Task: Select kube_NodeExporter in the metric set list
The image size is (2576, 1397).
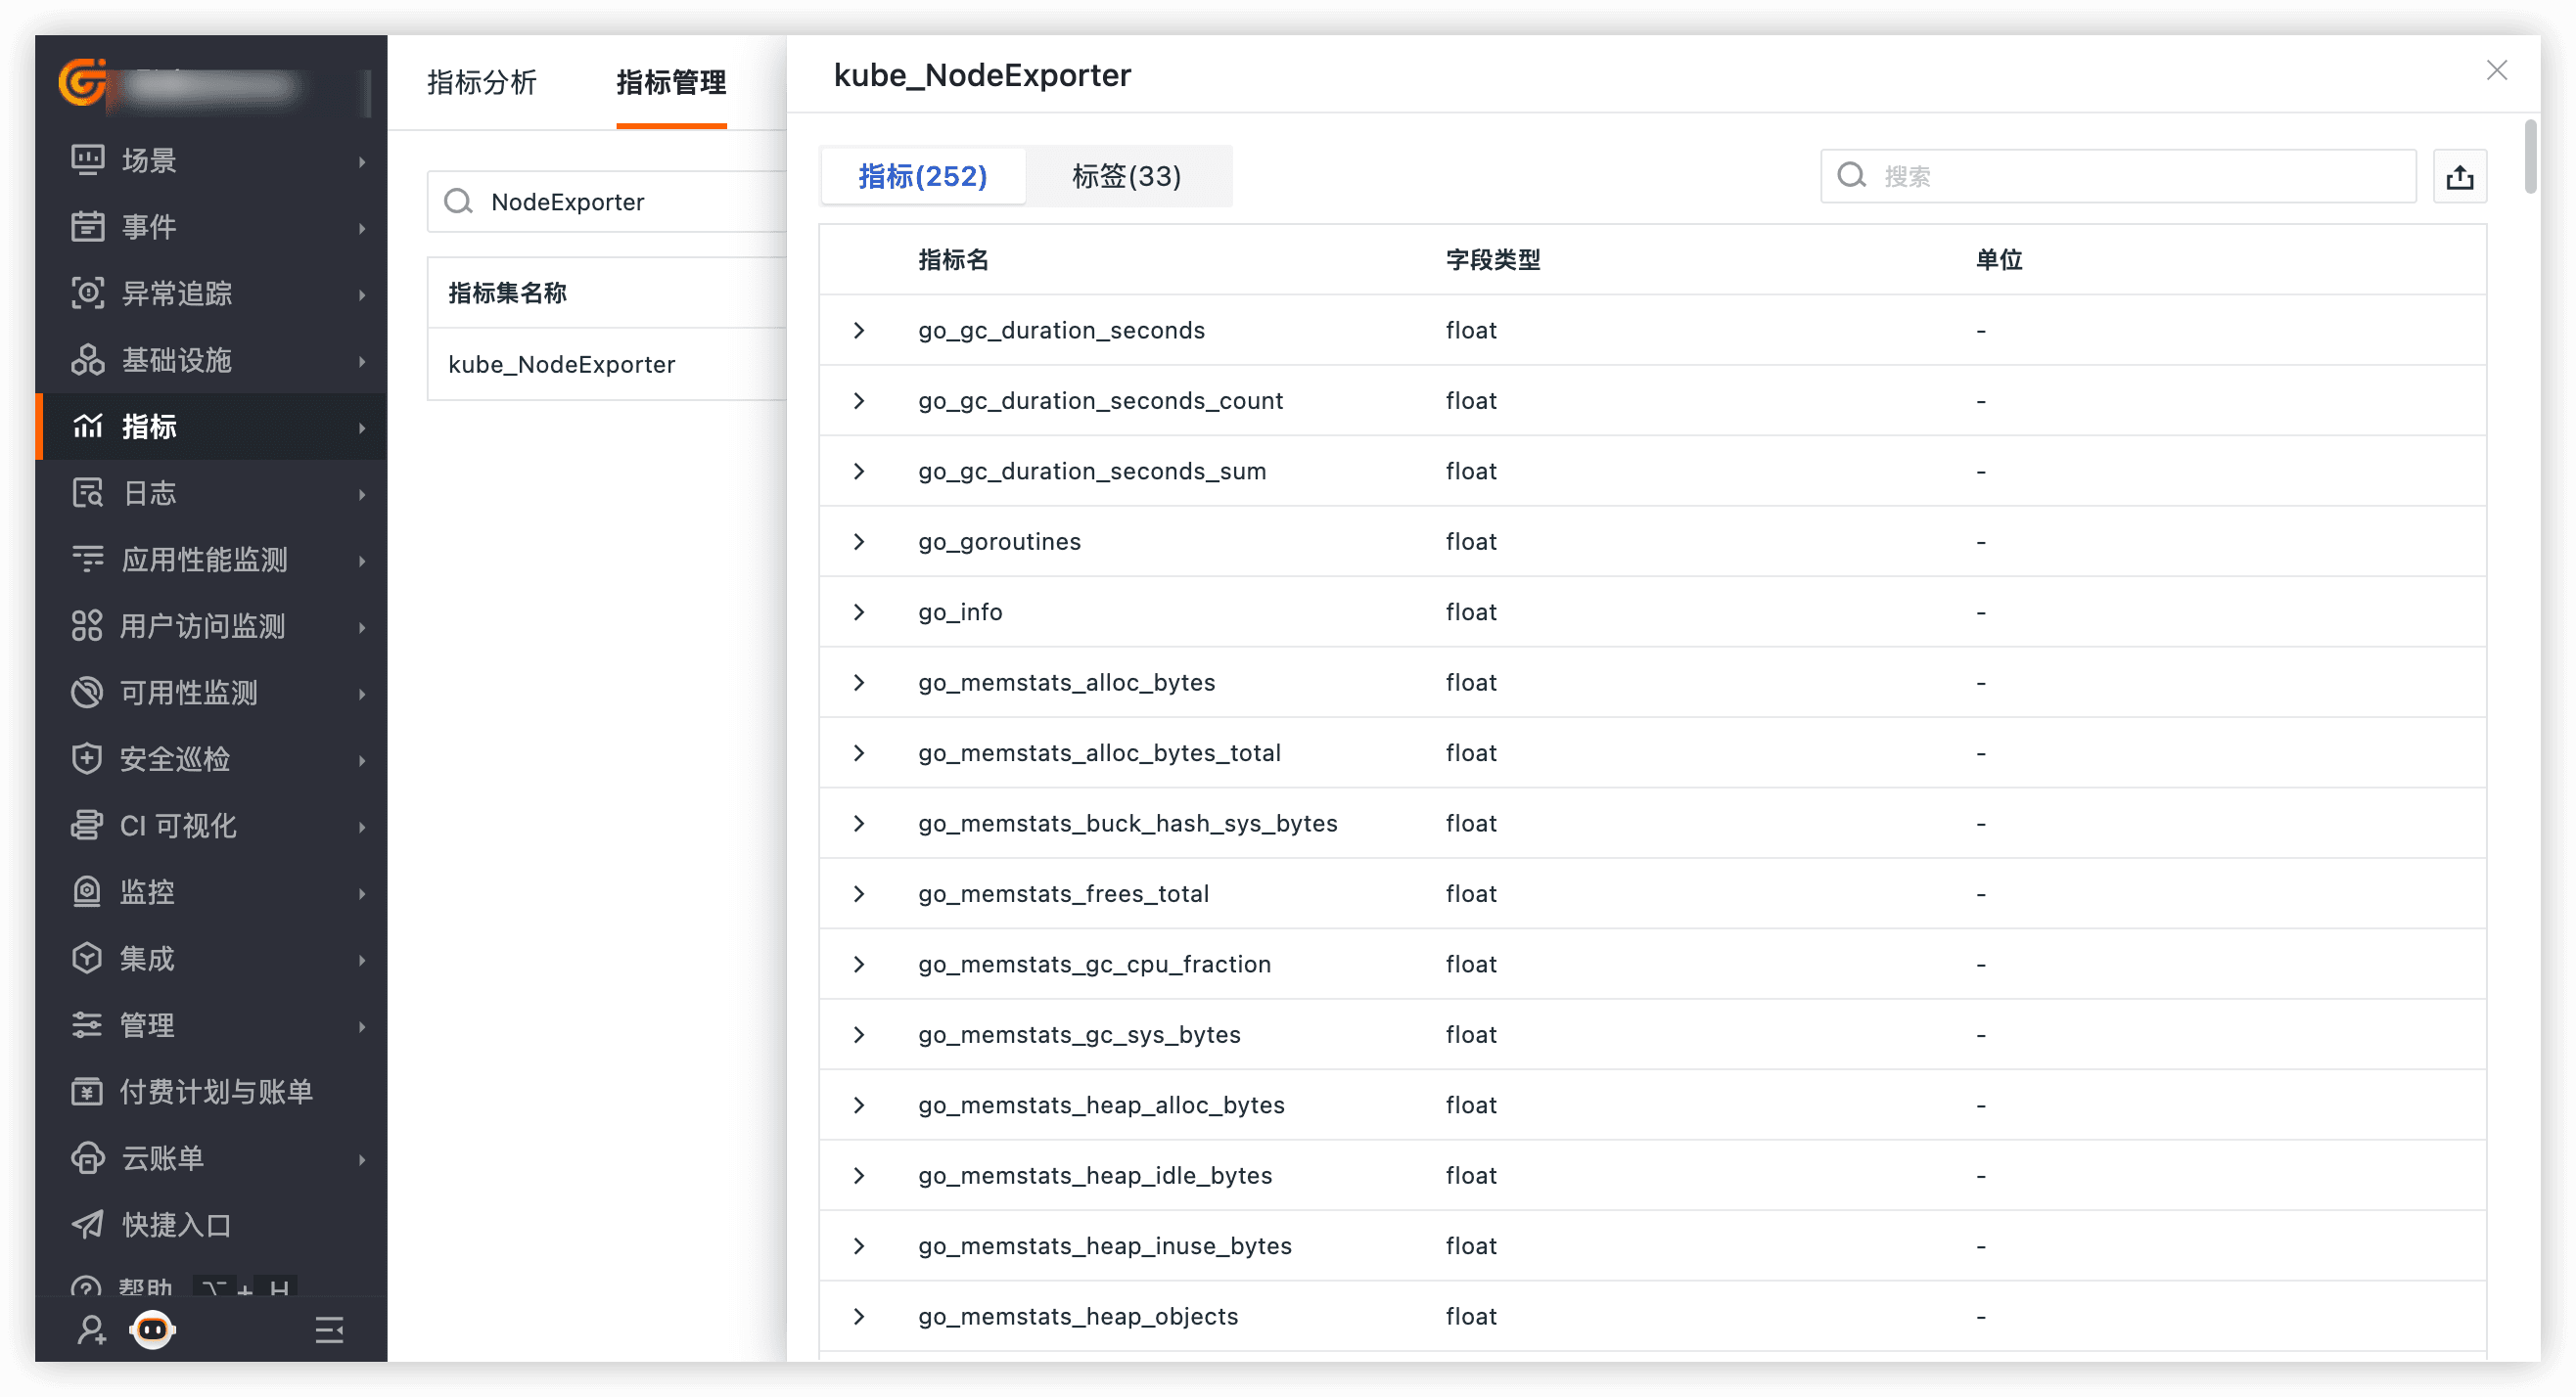Action: [x=562, y=365]
